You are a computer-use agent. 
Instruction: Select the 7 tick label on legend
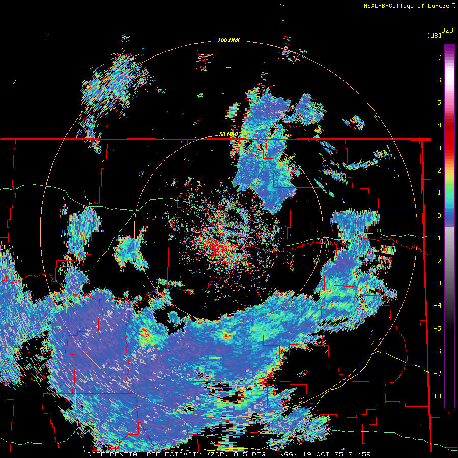(439, 58)
